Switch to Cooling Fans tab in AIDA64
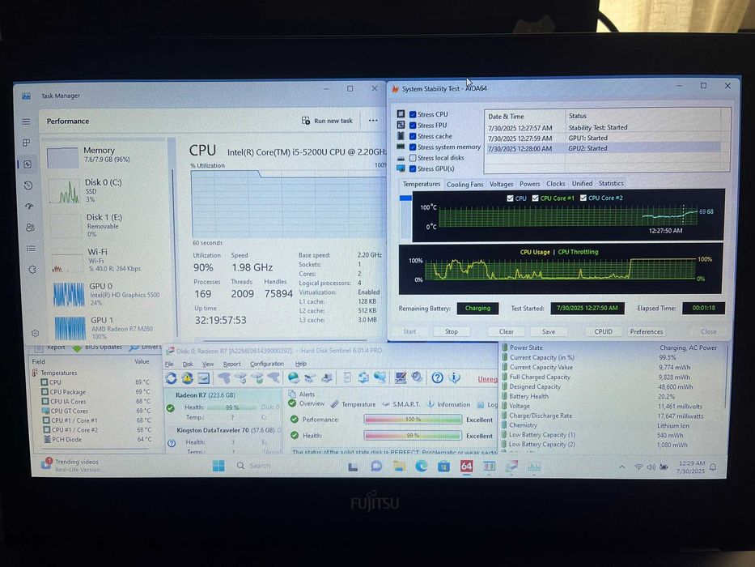Image resolution: width=755 pixels, height=567 pixels. click(x=464, y=184)
